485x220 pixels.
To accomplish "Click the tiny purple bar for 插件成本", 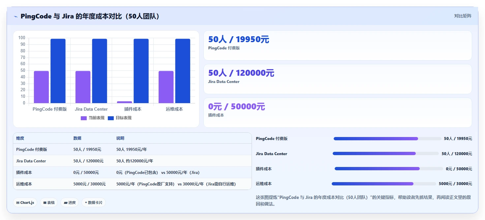I will [x=124, y=102].
